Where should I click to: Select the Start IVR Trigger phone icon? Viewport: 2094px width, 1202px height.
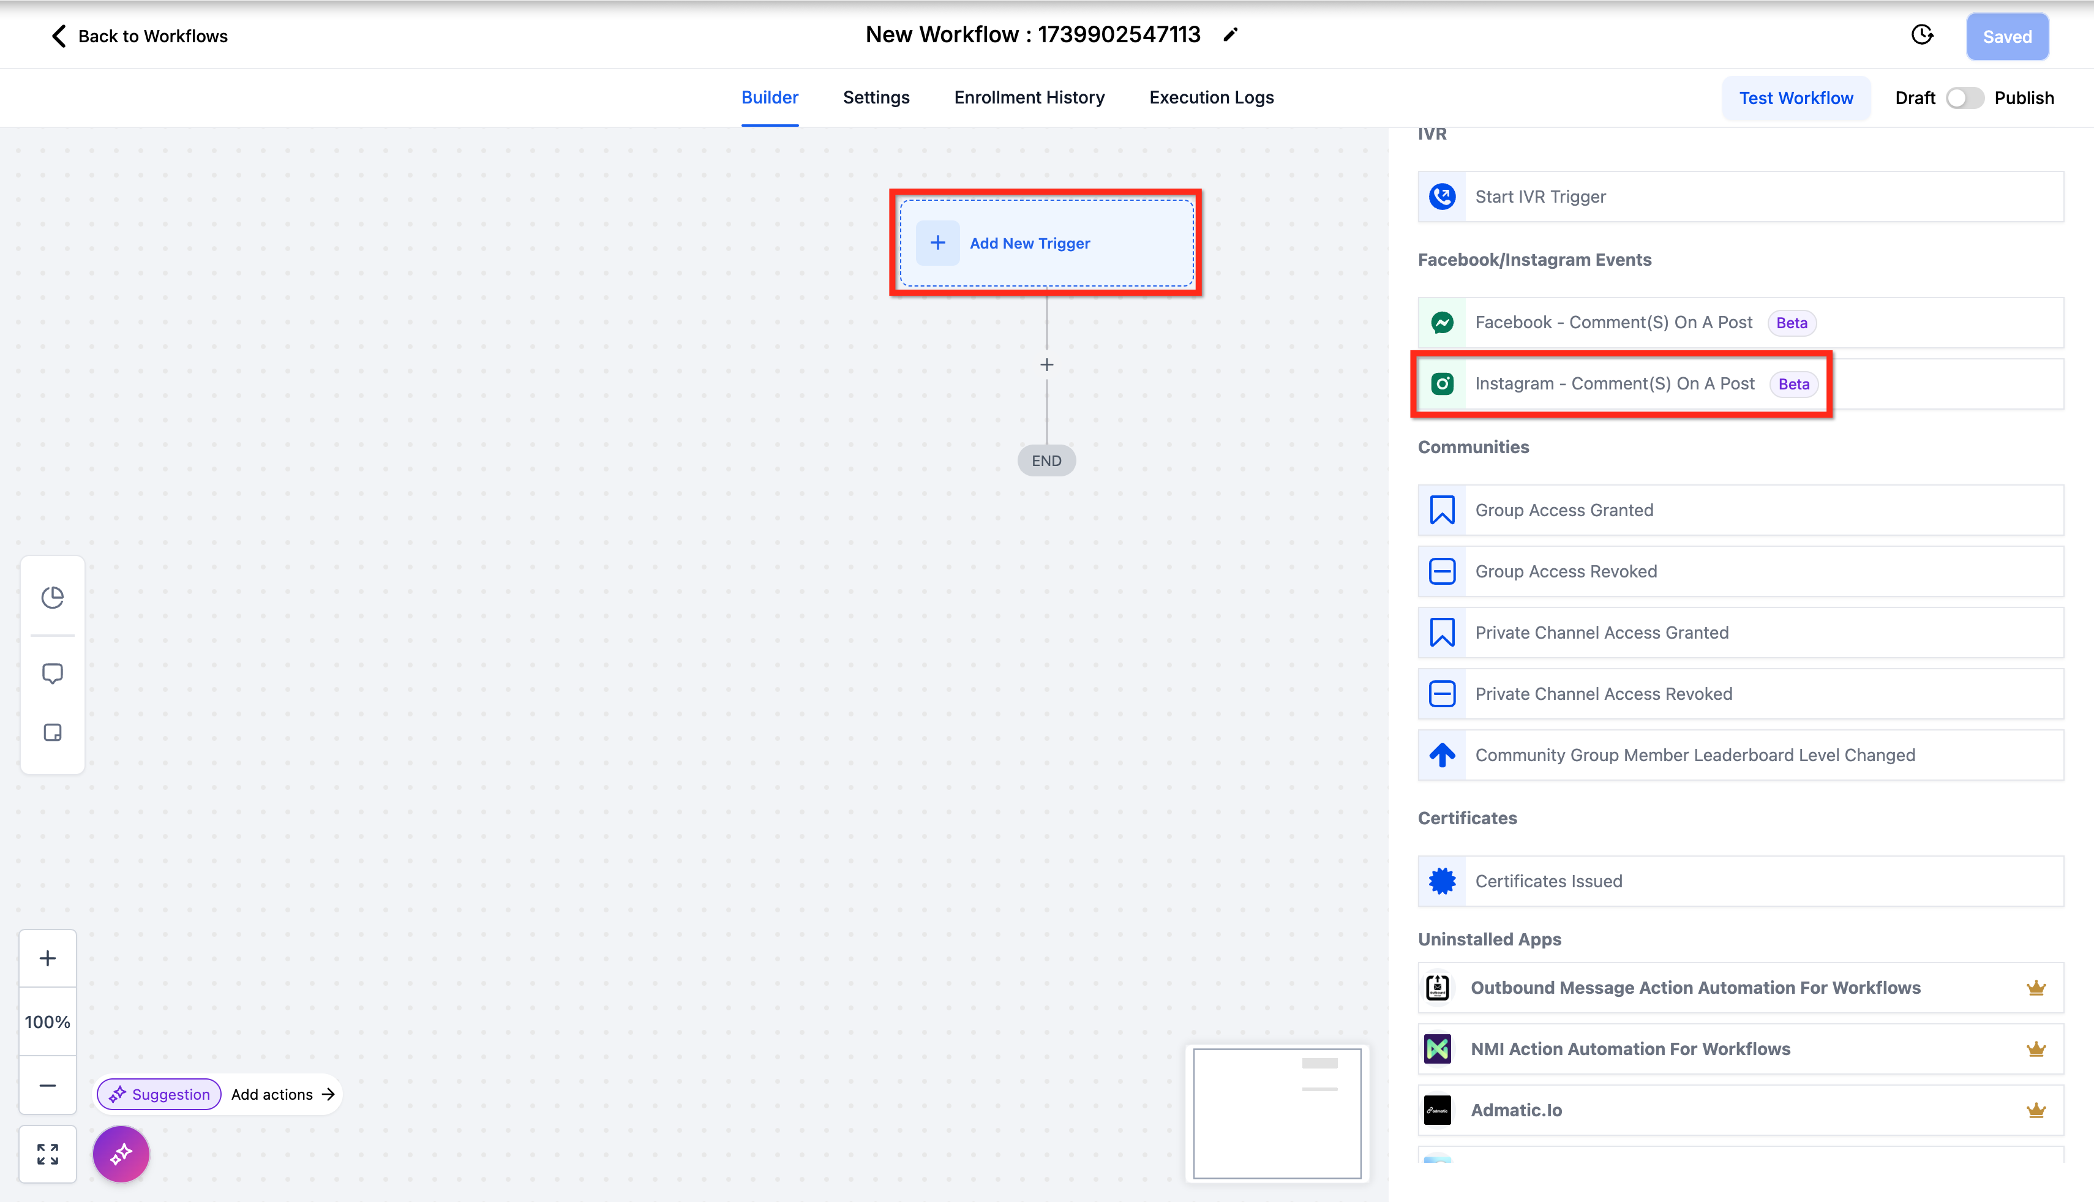1442,197
